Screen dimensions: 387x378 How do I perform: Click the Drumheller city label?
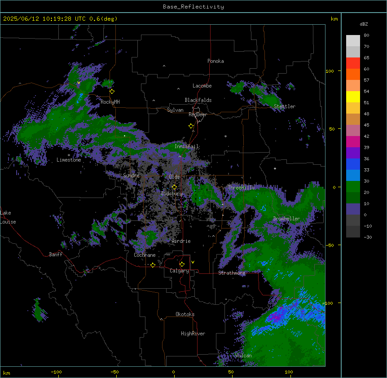point(286,219)
